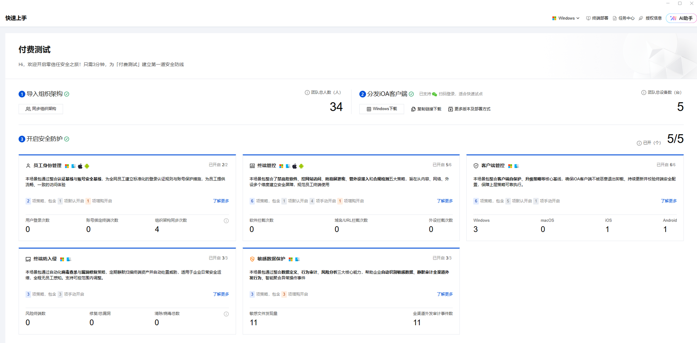Screen dimensions: 697x343
Task: Open 任务中心 in the top bar
Action: point(624,18)
